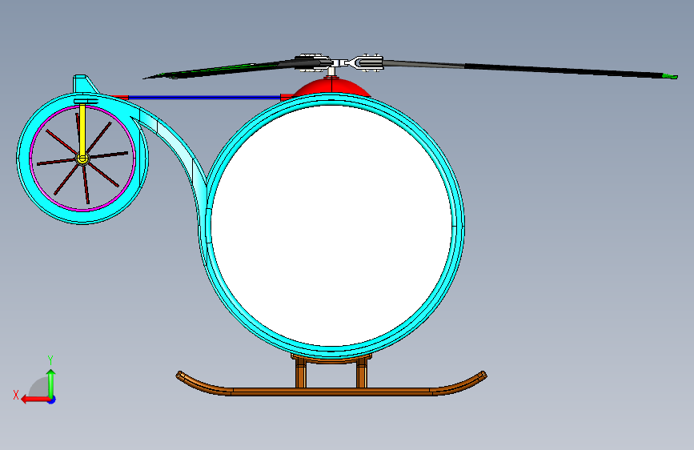Select the main rotor hub mast
The height and width of the screenshot is (450, 694).
(x=331, y=71)
